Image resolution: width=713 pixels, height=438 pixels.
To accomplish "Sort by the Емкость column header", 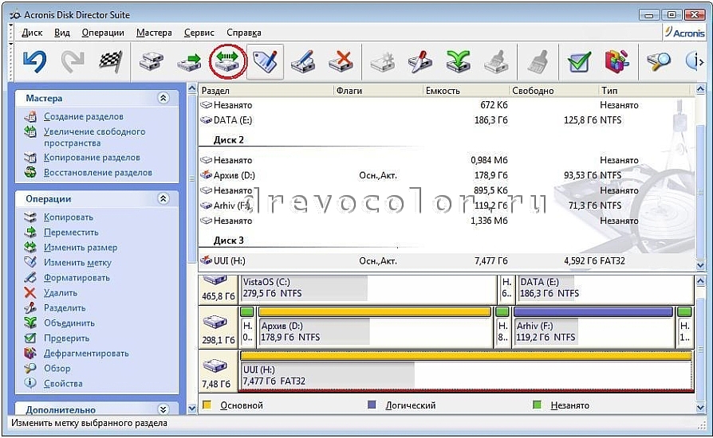I will 466,90.
